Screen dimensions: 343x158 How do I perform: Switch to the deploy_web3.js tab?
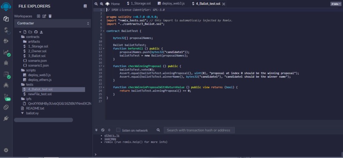pyautogui.click(x=171, y=4)
